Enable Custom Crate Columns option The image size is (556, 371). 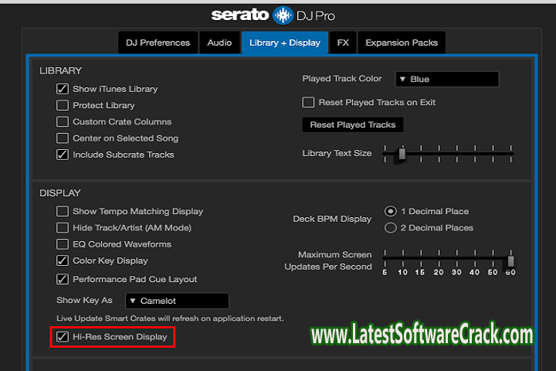tap(63, 122)
